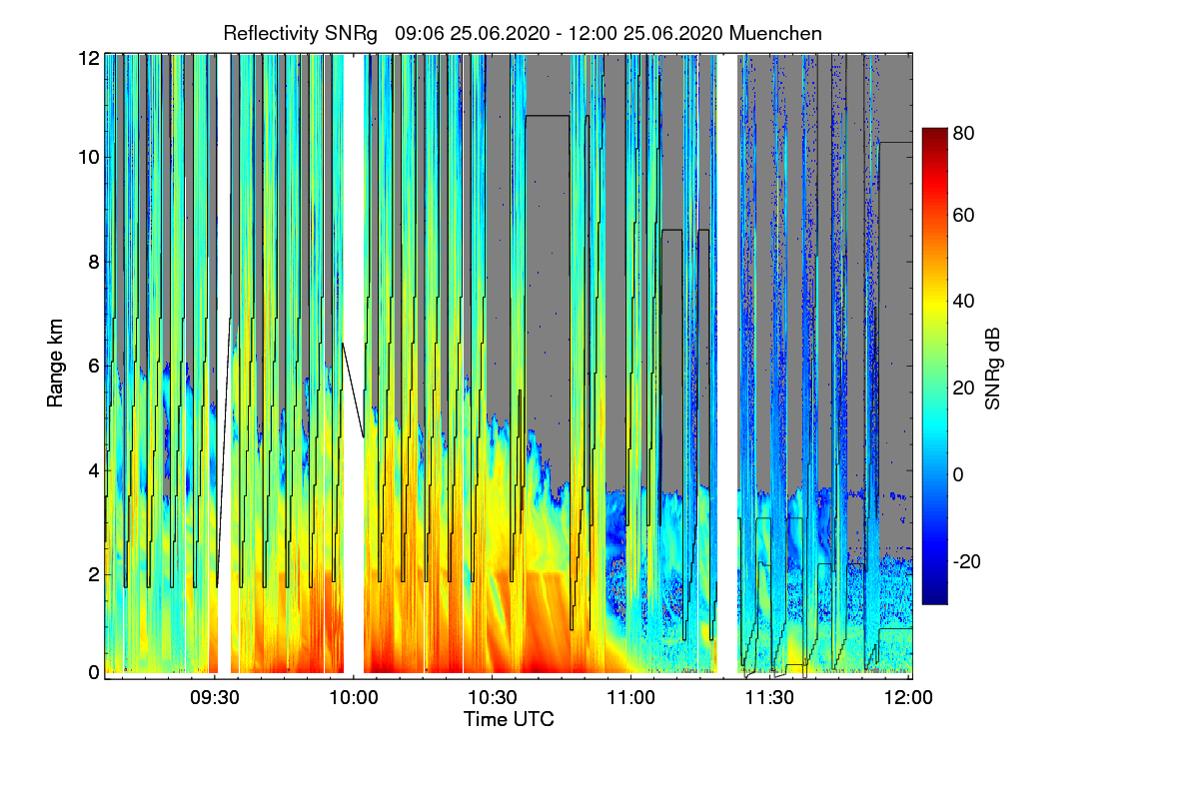Click the 11:00 time tick label
Image resolution: width=1199 pixels, height=799 pixels.
tap(630, 698)
